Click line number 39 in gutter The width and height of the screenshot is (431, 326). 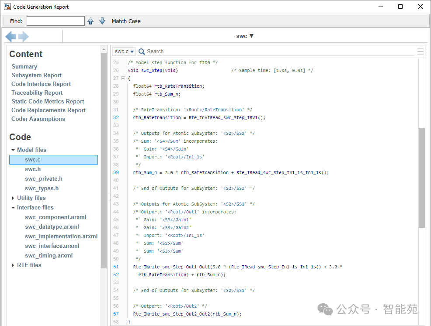(x=116, y=173)
